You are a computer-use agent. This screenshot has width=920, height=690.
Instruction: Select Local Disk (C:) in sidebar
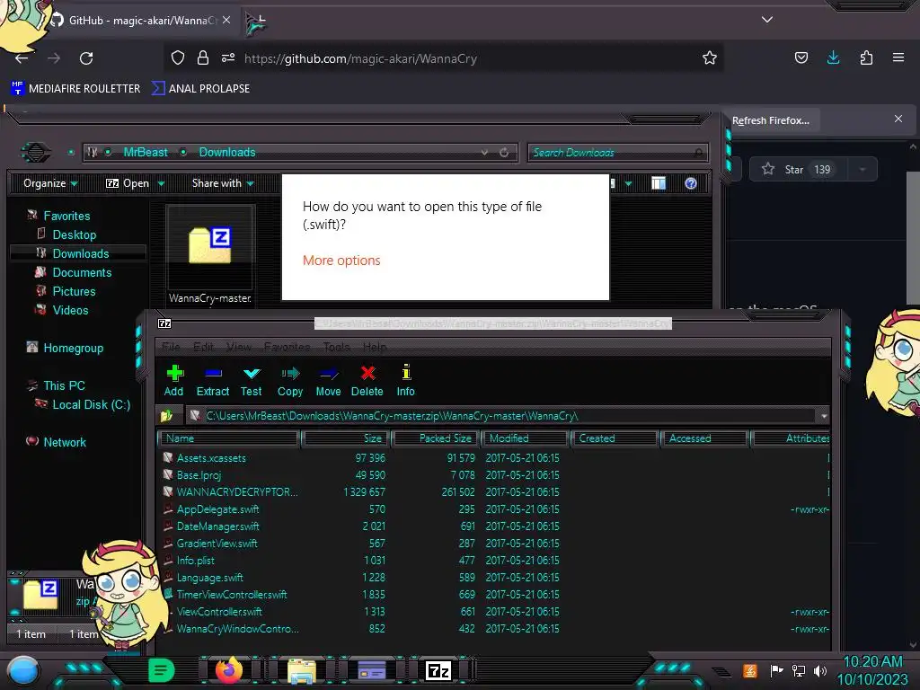pyautogui.click(x=91, y=404)
